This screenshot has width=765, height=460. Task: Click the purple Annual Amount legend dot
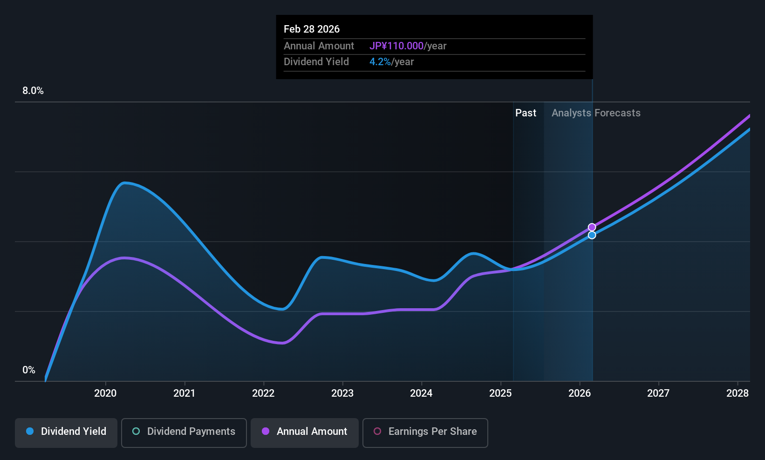266,431
